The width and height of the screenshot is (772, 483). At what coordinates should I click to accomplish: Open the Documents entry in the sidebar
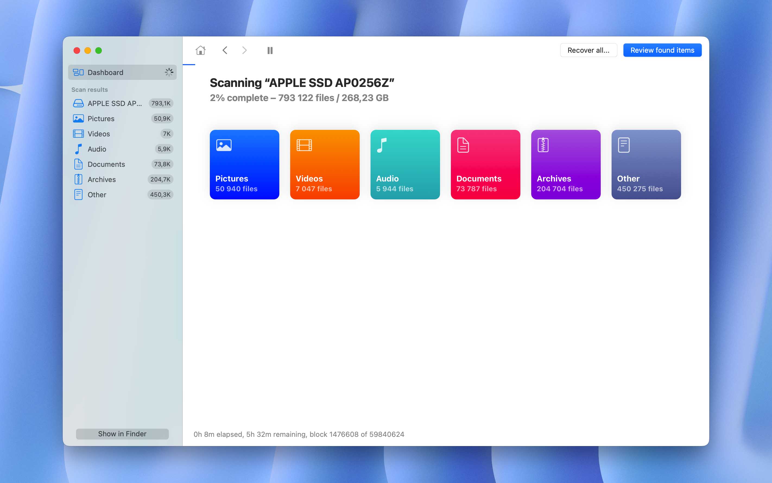[106, 164]
